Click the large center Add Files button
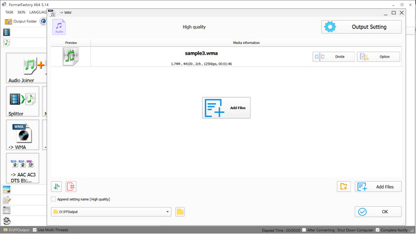 pos(226,107)
